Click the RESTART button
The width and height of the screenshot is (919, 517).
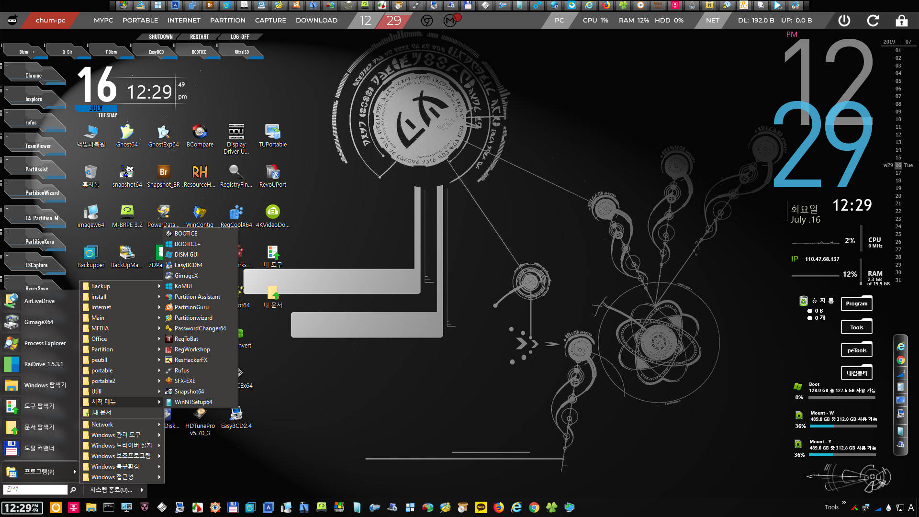pyautogui.click(x=199, y=37)
